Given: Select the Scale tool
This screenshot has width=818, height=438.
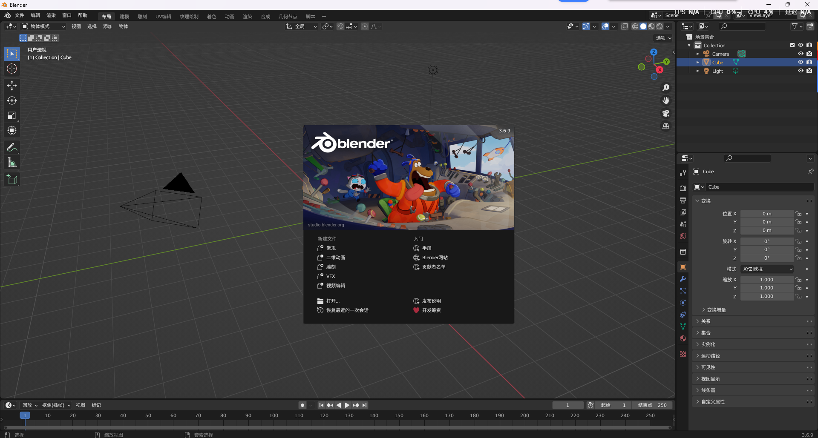Looking at the screenshot, I should pos(12,115).
